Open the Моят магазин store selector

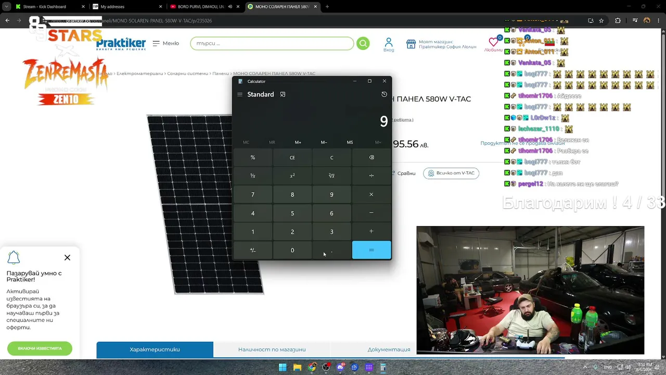[441, 44]
